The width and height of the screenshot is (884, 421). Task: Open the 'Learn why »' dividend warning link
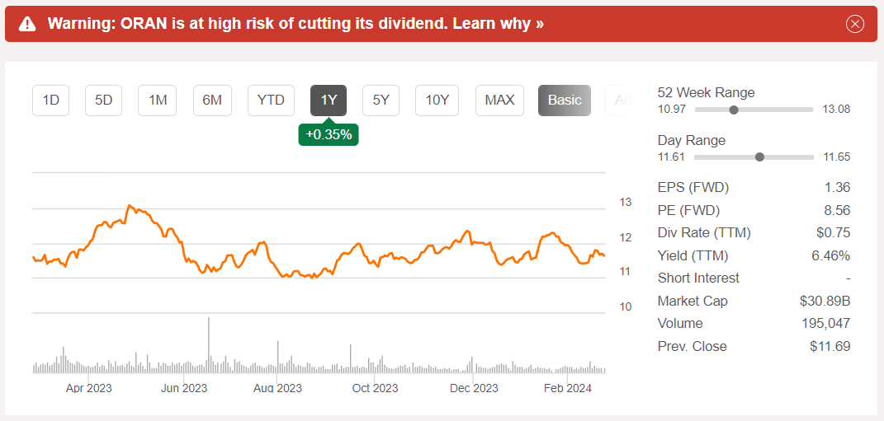click(x=499, y=24)
